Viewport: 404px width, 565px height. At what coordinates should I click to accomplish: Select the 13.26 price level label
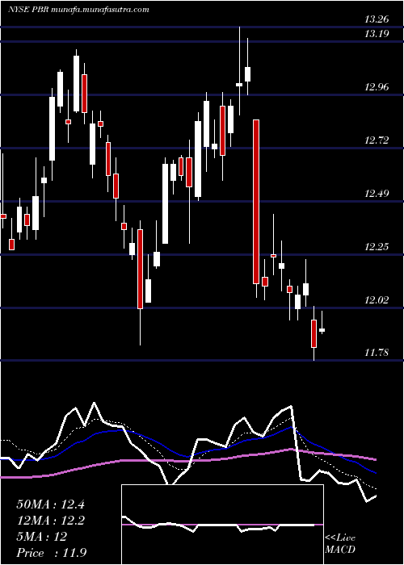(377, 19)
